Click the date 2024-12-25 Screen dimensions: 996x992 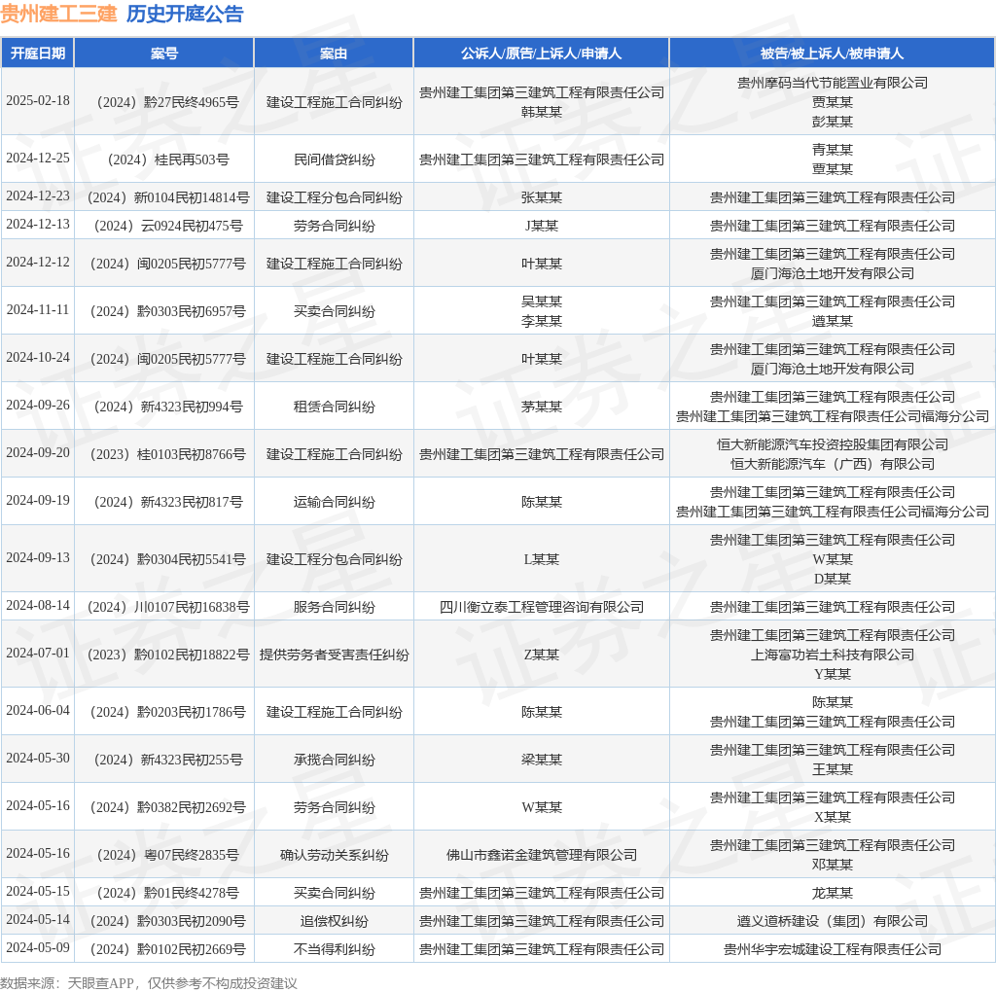[x=38, y=159]
